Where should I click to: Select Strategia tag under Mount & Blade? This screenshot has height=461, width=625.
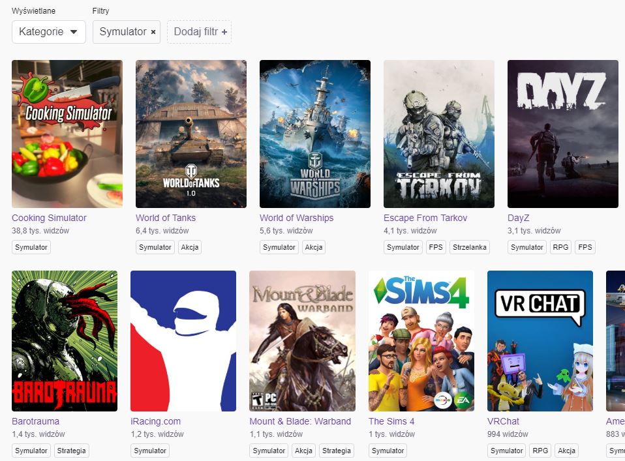(337, 451)
